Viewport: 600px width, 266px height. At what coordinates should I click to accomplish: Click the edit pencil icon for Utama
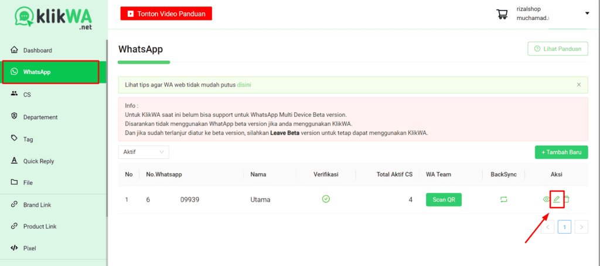click(557, 199)
